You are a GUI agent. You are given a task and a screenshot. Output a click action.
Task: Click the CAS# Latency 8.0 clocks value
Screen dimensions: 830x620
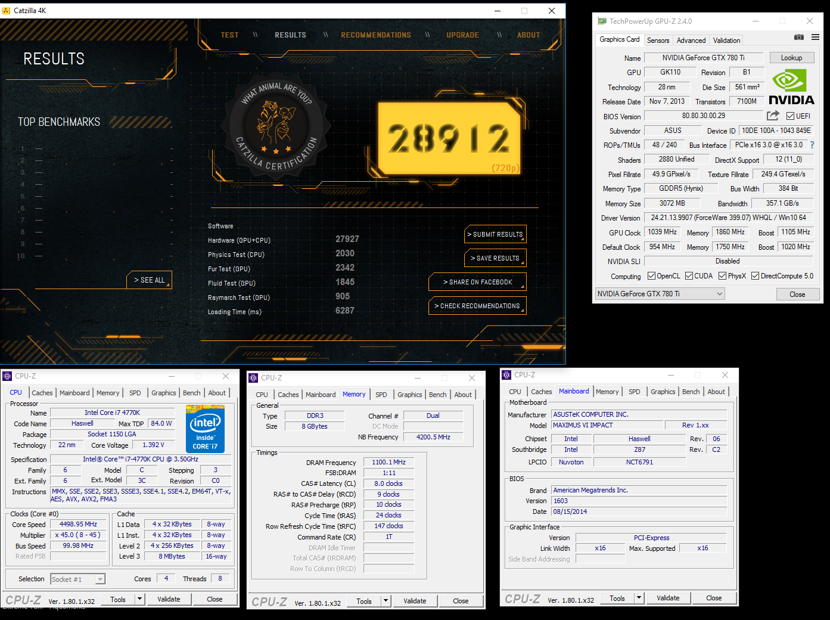[x=388, y=483]
